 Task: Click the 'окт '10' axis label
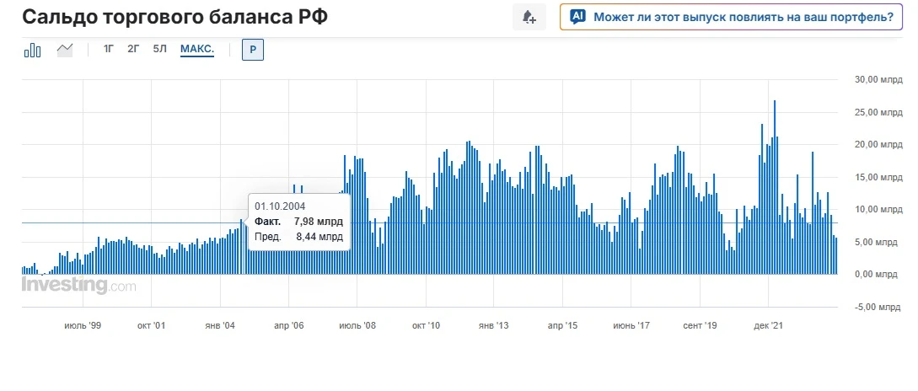[426, 325]
